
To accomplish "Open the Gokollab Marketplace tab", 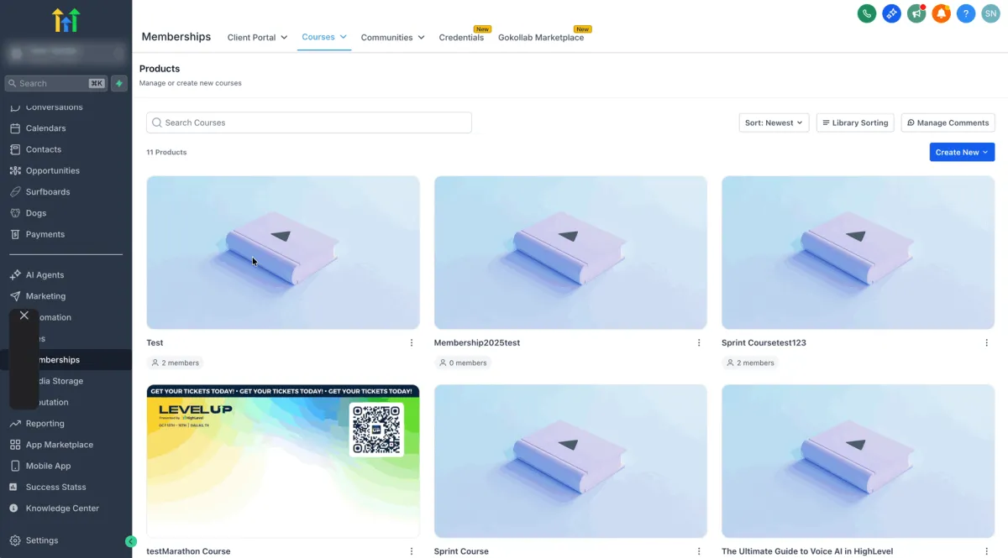I will [x=541, y=37].
